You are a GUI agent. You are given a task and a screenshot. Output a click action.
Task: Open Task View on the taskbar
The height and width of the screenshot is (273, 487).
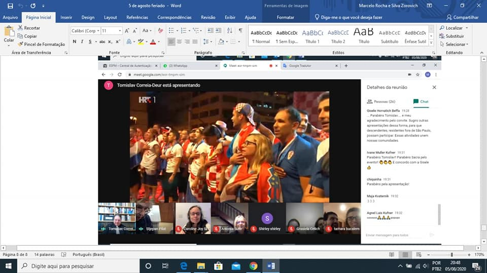point(165,266)
